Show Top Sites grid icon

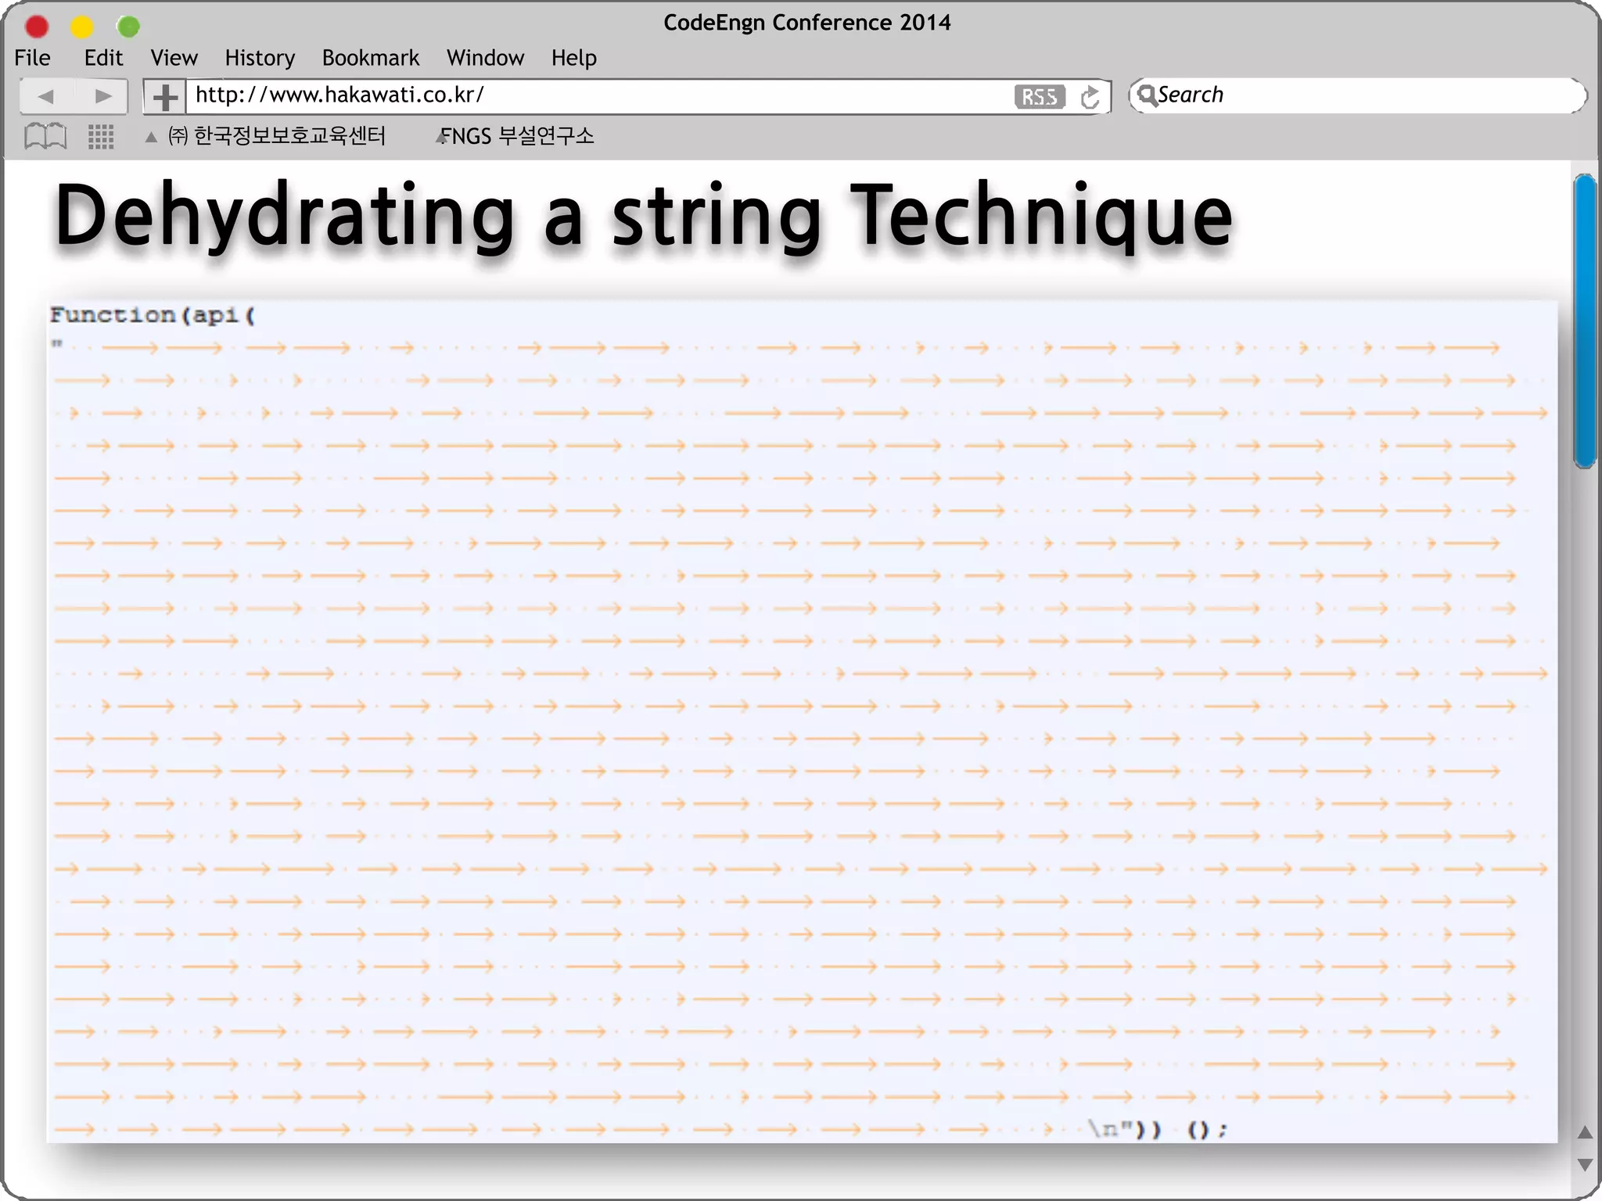[101, 137]
